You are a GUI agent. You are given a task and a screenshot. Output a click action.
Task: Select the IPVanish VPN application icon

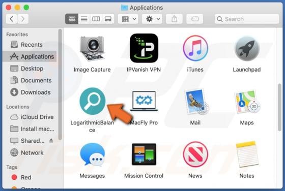coord(144,48)
